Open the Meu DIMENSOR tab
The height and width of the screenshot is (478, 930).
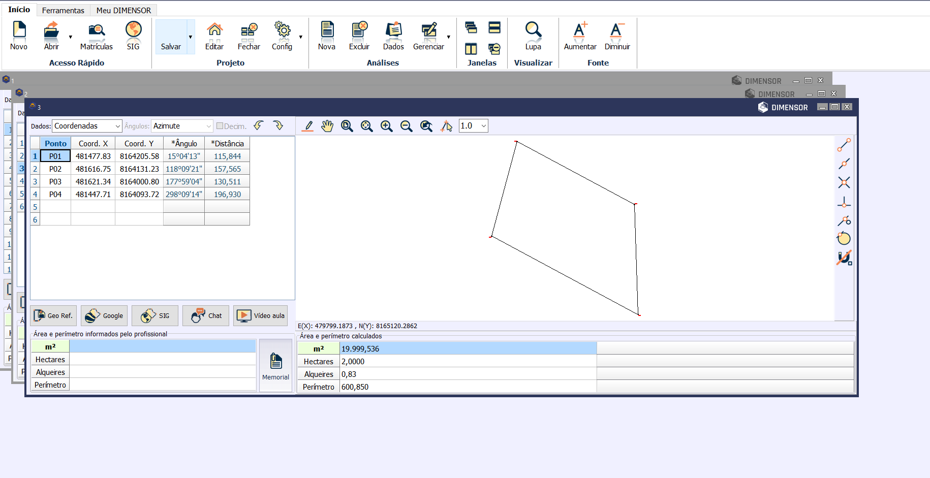tap(123, 10)
